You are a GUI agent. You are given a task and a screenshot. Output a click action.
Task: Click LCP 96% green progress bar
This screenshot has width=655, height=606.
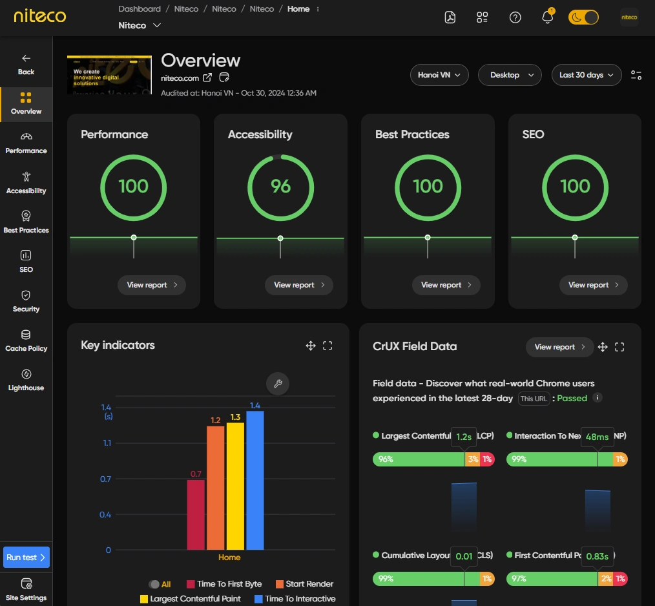tap(418, 459)
